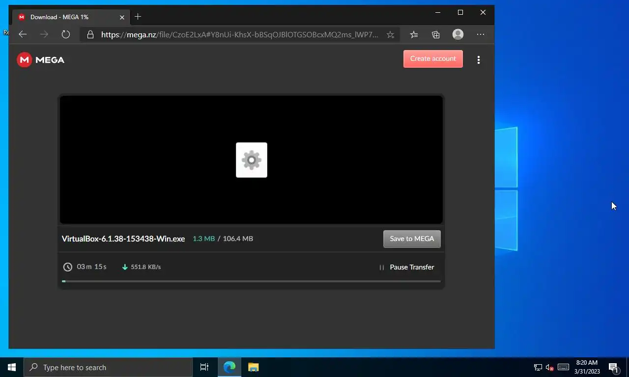Viewport: 629px width, 377px height.
Task: Click the touch keyboard tray icon
Action: point(564,367)
